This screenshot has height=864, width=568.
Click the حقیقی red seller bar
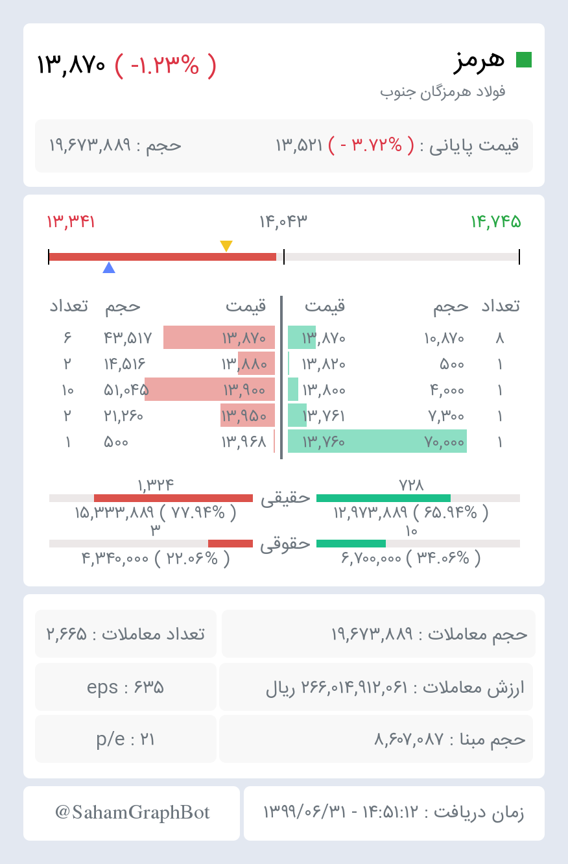[x=173, y=498]
